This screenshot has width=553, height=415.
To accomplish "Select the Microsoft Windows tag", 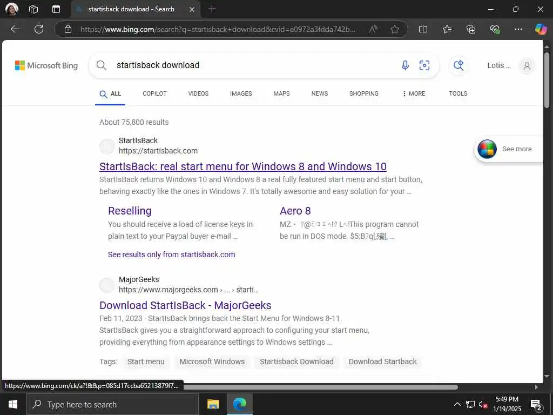I will (x=212, y=362).
